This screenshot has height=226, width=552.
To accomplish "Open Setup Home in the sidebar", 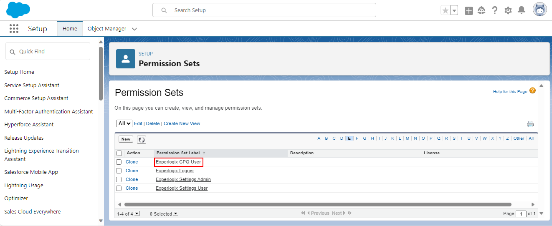I will (x=19, y=72).
